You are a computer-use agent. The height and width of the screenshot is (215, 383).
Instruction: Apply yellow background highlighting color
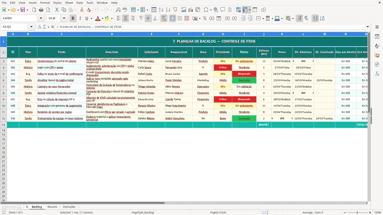point(107,18)
